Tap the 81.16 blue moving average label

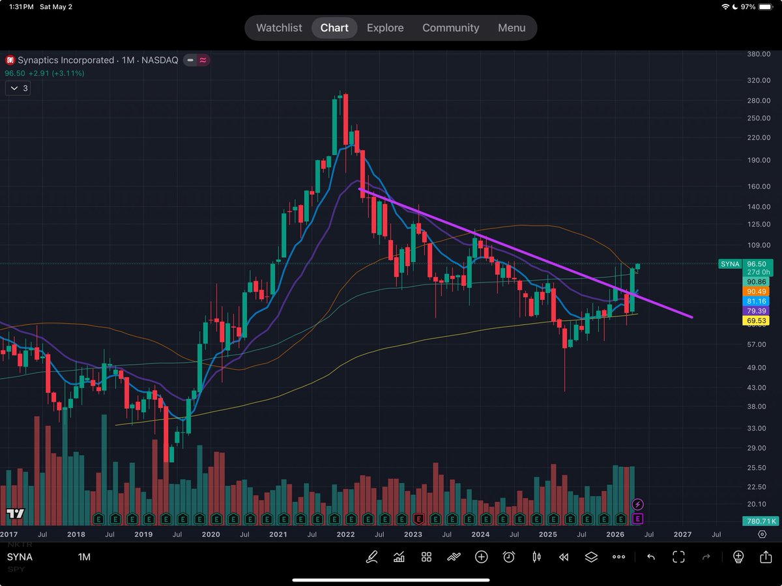[x=757, y=301]
